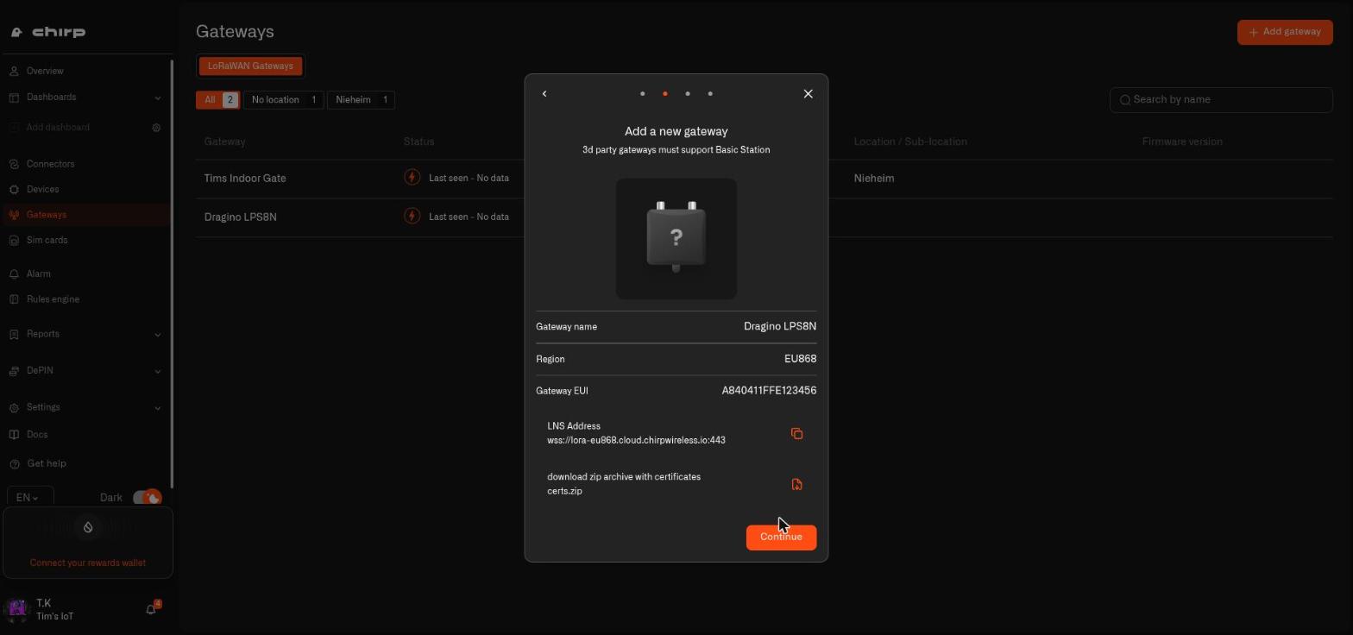
Task: Download the certs.zip certificate archive
Action: [x=796, y=484]
